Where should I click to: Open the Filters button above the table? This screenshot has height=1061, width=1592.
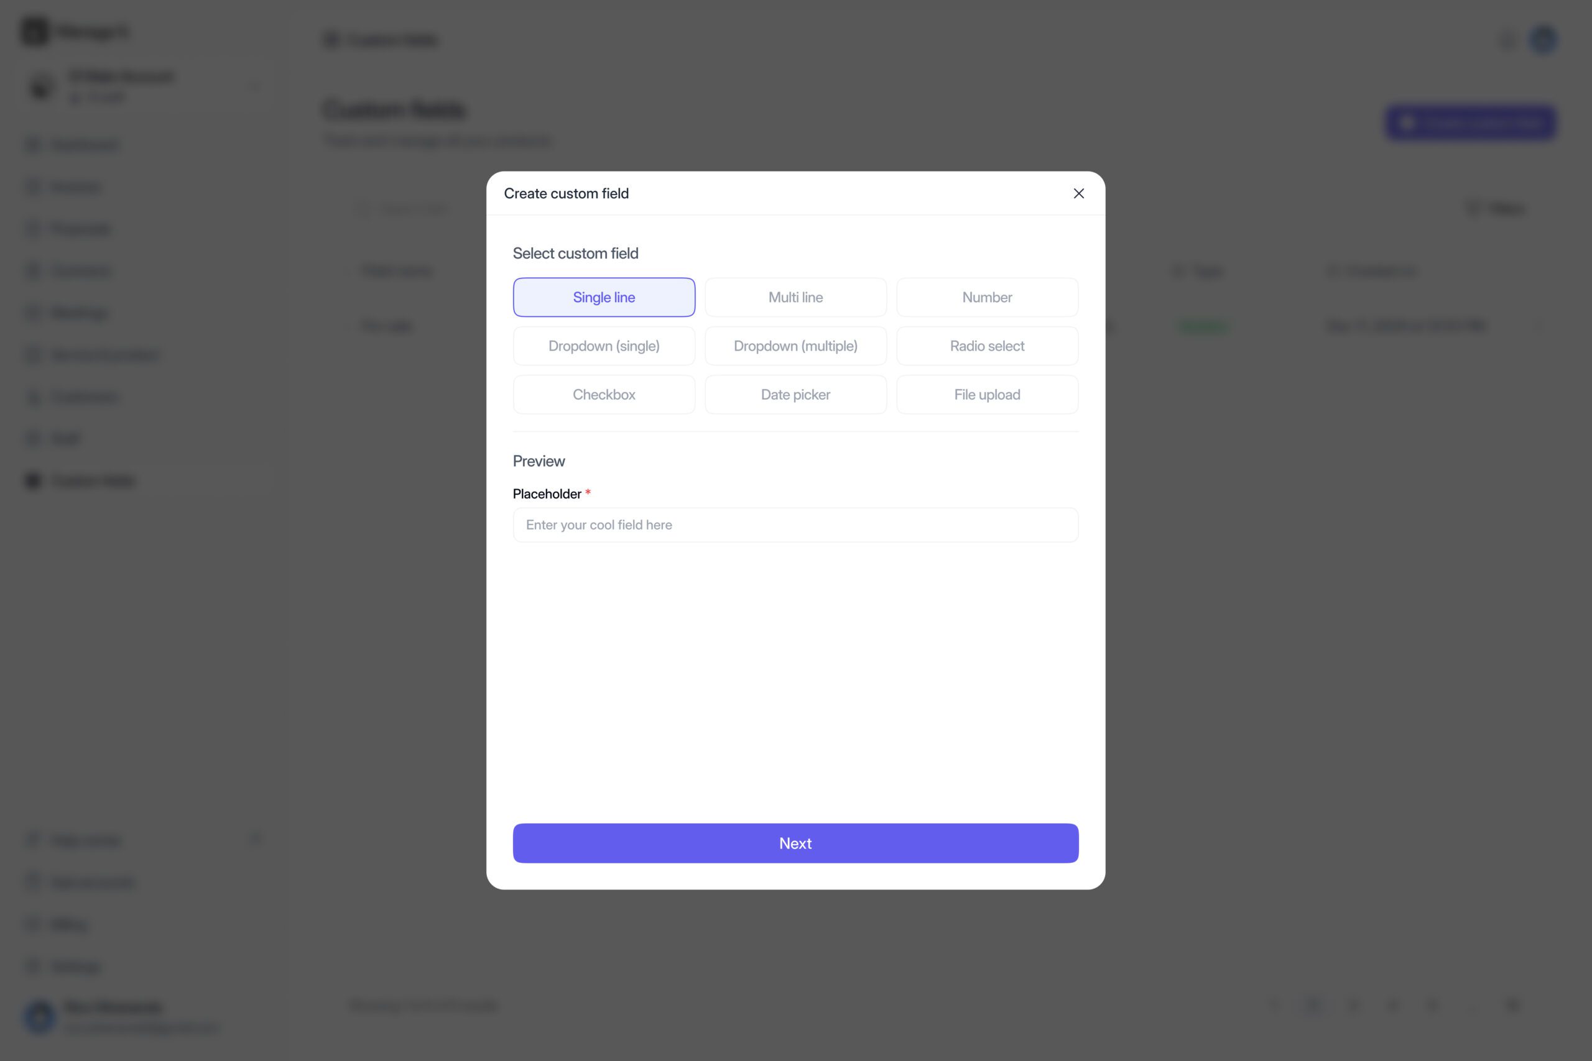pyautogui.click(x=1496, y=208)
